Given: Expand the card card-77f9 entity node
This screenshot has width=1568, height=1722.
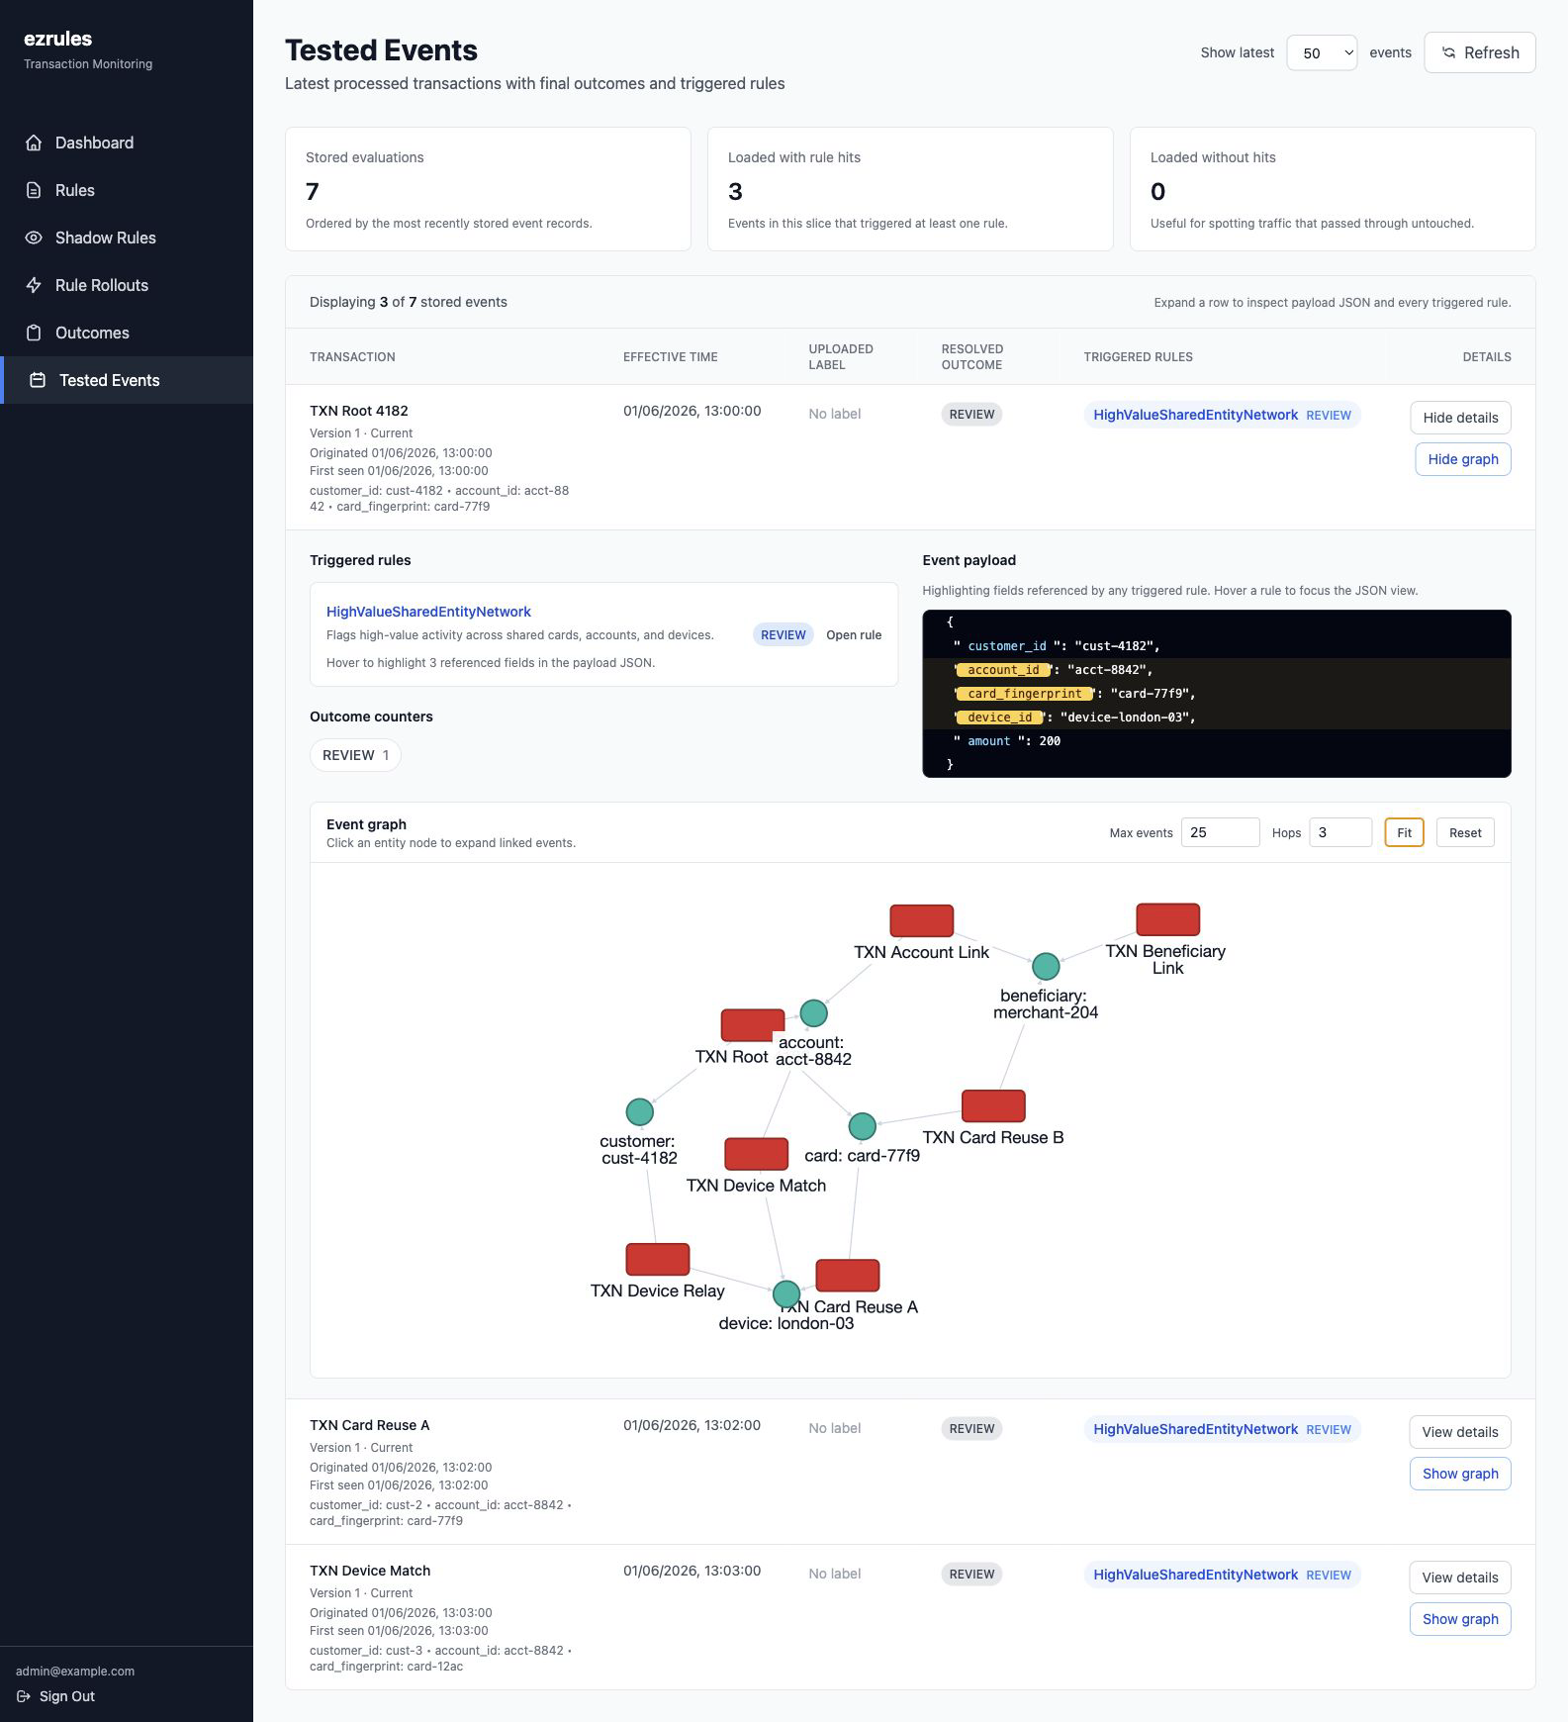Looking at the screenshot, I should point(863,1126).
